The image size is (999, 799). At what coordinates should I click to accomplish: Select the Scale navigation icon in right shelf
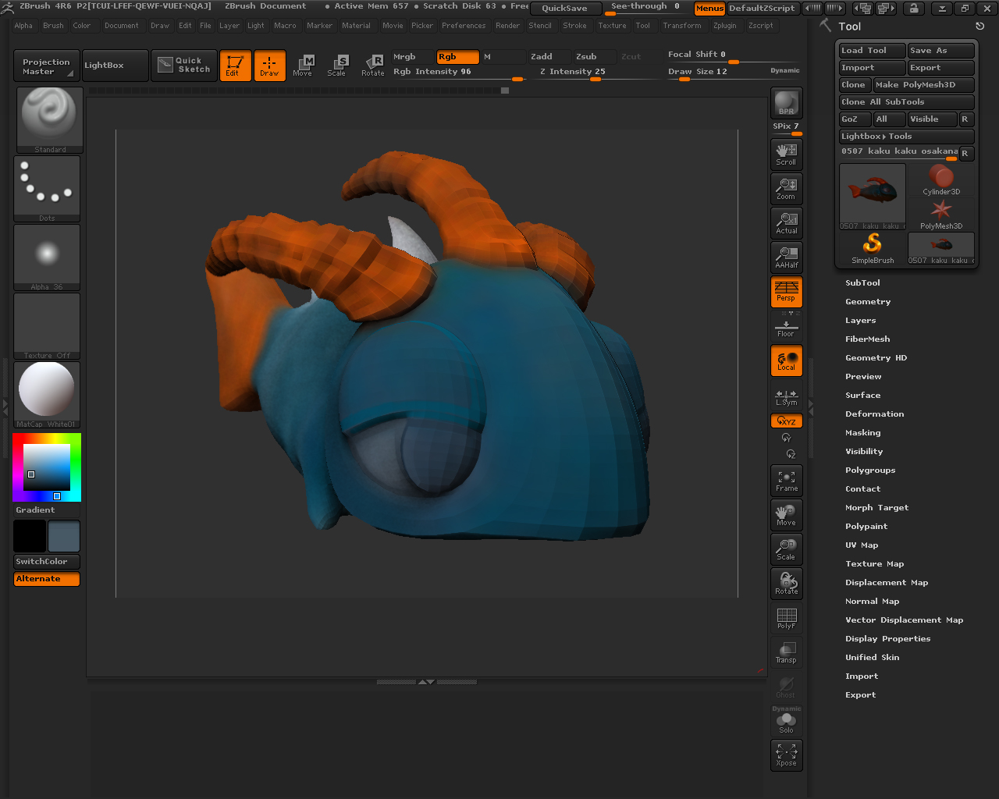click(786, 549)
